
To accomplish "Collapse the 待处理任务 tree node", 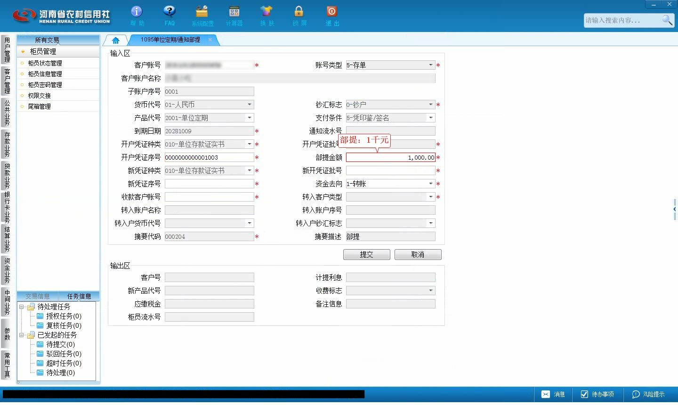I will pos(21,307).
